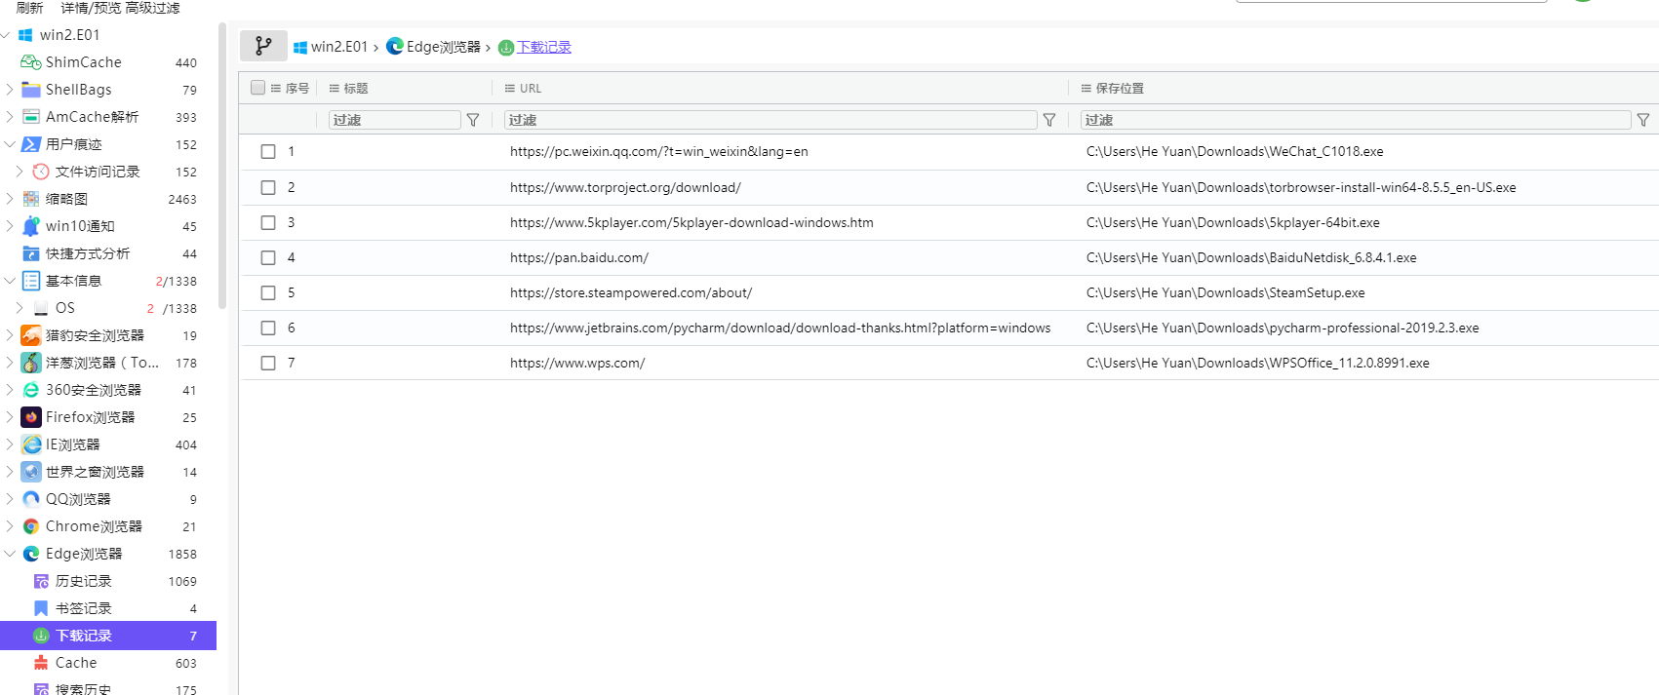Check the row 2 torbrowser download checkbox
This screenshot has width=1659, height=695.
point(268,187)
